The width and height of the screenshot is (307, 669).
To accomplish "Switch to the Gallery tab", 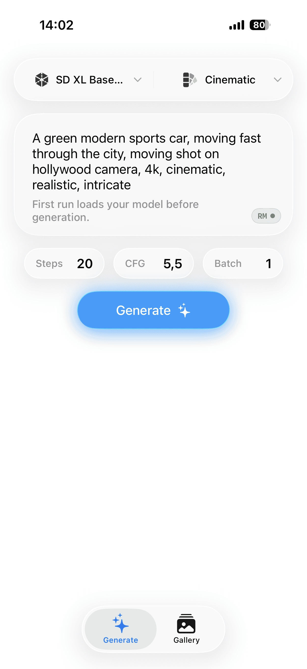I will 187,629.
